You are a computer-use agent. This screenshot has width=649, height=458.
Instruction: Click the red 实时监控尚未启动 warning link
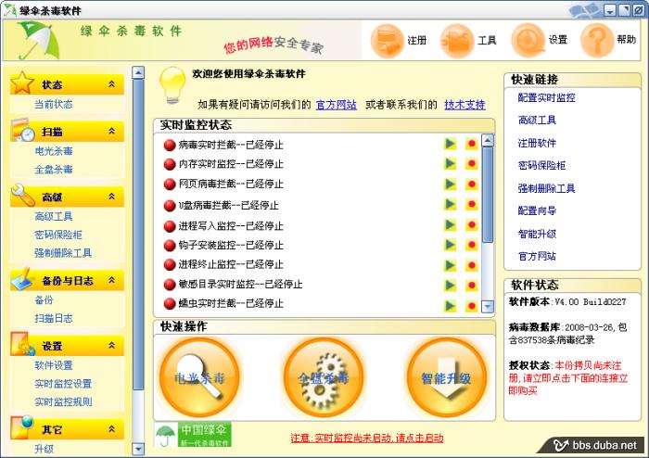(367, 438)
